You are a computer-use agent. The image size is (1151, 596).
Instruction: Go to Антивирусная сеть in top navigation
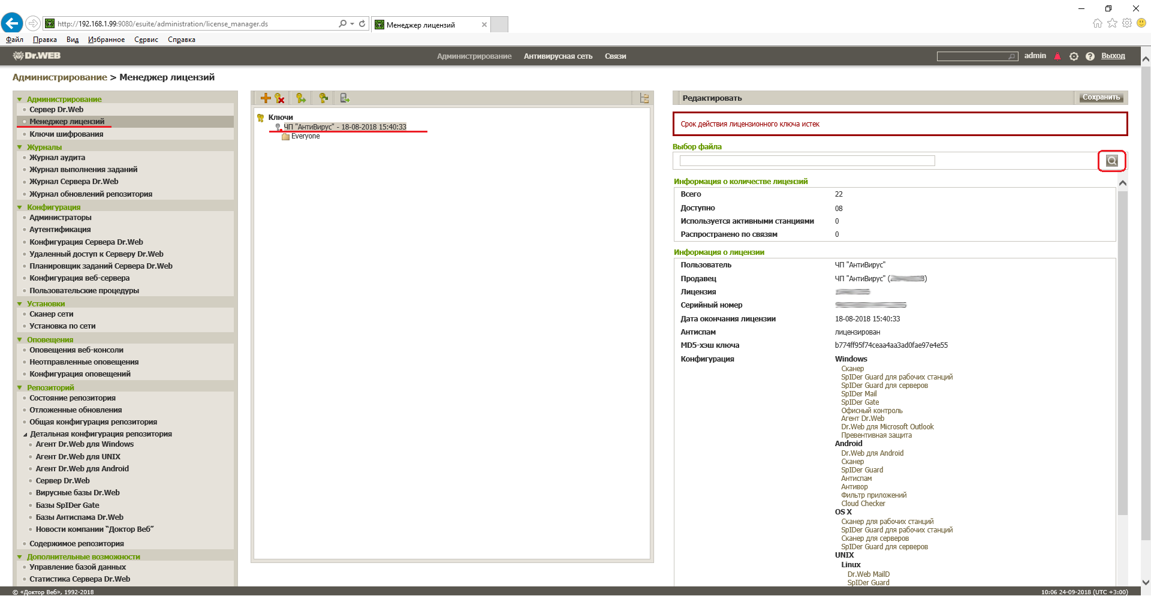(x=558, y=56)
